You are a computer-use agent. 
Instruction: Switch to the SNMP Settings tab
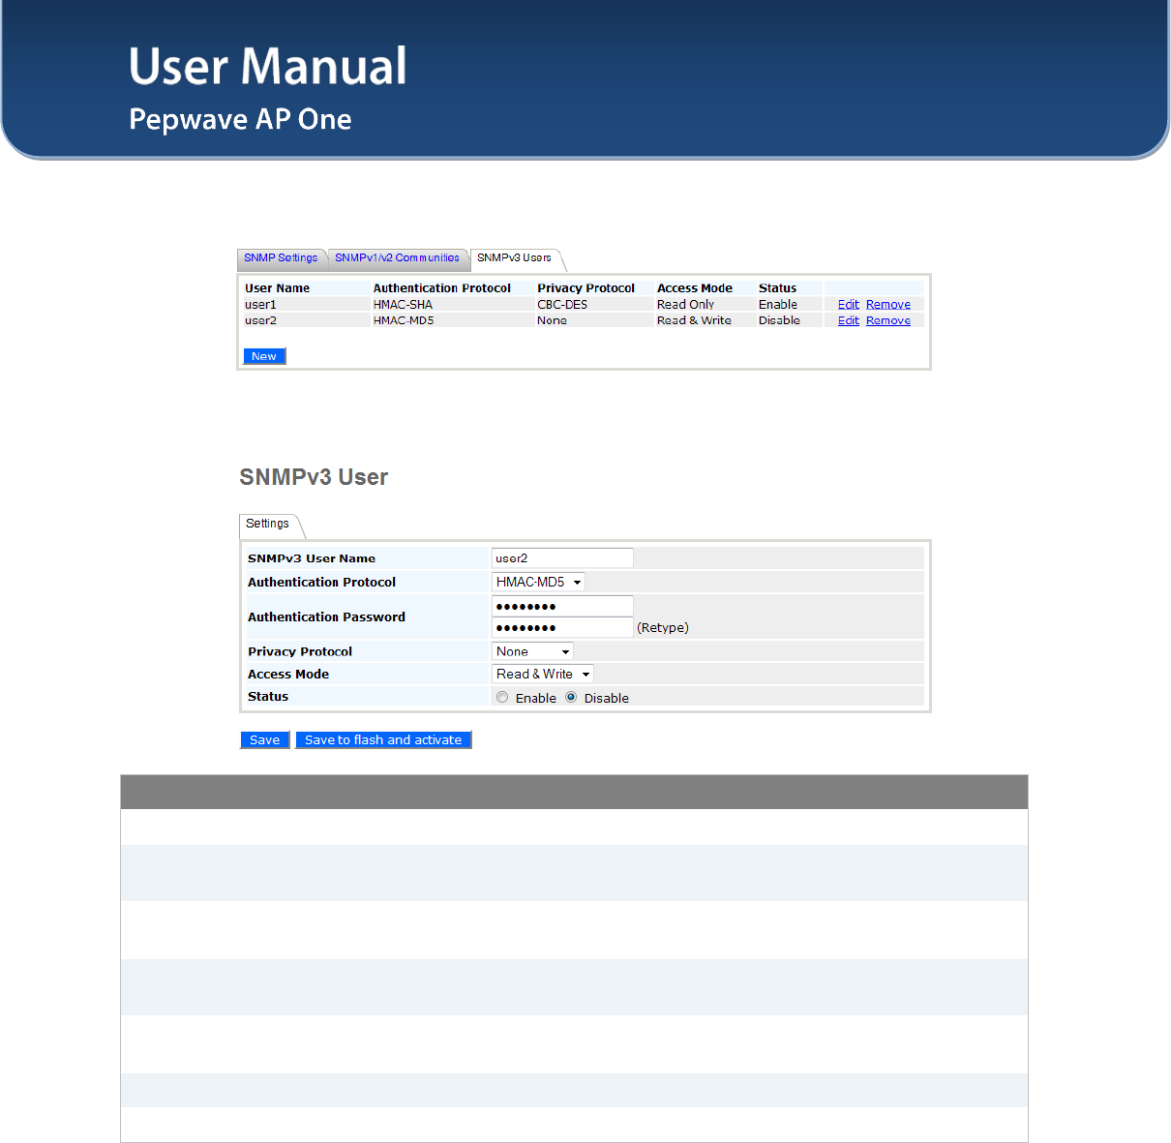pos(281,258)
